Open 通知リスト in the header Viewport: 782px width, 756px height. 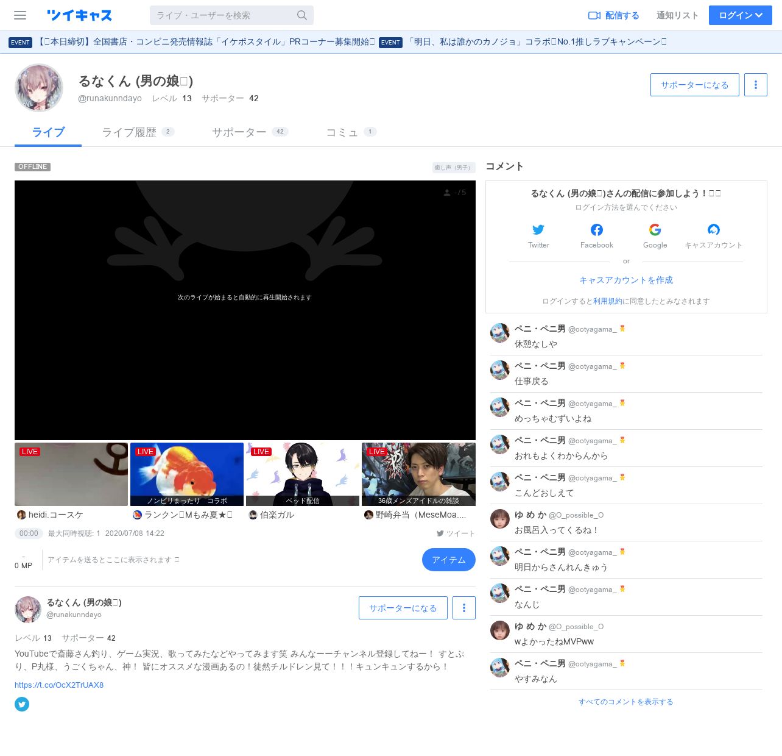coord(677,15)
